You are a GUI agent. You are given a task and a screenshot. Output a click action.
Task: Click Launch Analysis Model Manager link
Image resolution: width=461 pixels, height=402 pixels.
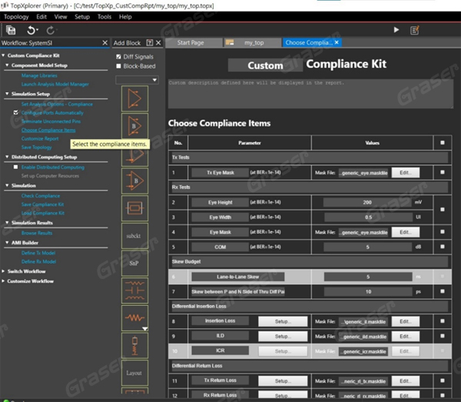[55, 84]
